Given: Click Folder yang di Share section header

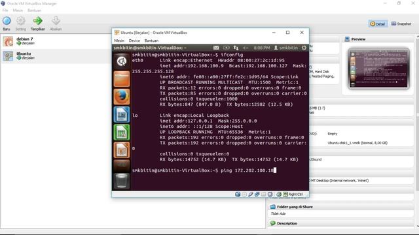Looking at the screenshot, I should pos(341,207).
